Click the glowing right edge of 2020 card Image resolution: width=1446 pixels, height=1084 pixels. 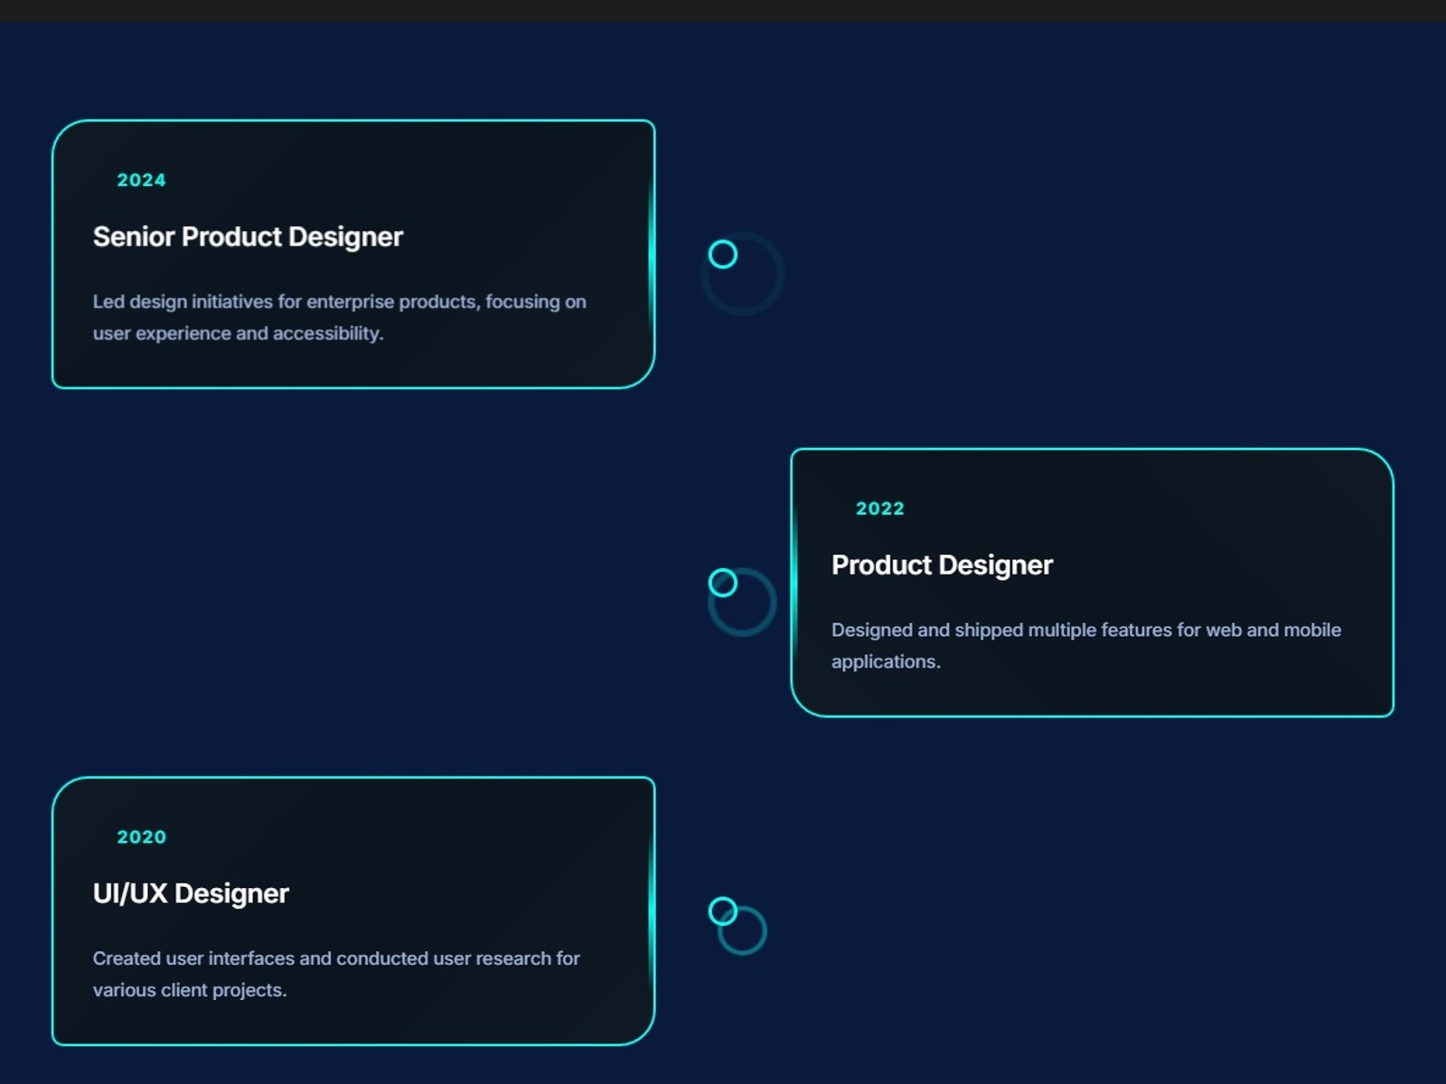tap(652, 911)
